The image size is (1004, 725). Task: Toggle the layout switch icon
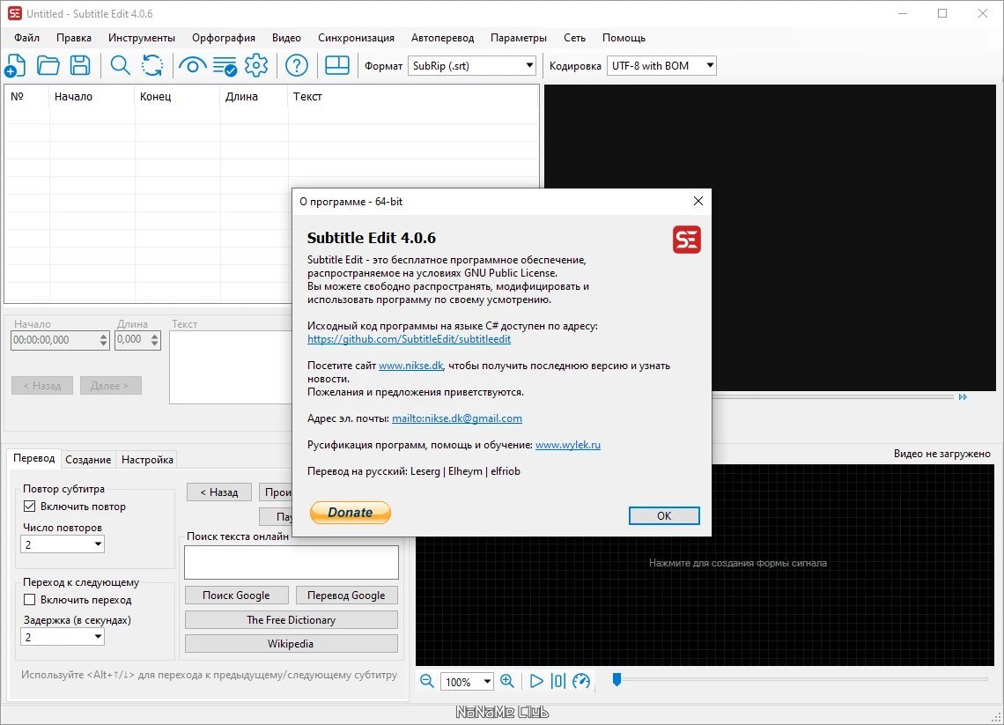point(336,65)
